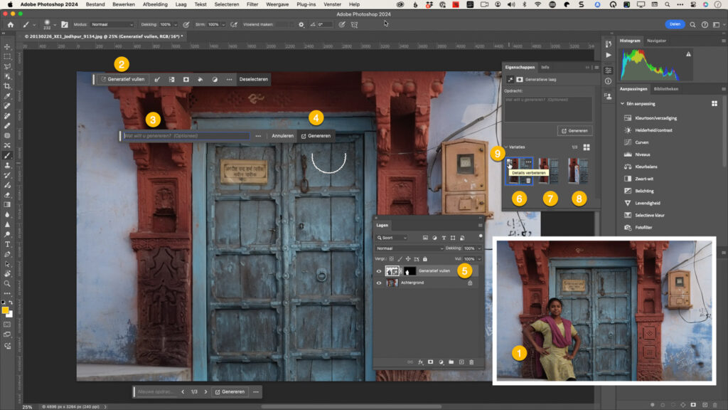This screenshot has height=410, width=728.
Task: Click the Deselecteren button
Action: point(254,80)
